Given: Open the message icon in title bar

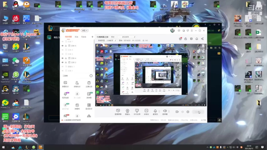Looking at the screenshot, I should click(x=179, y=31).
